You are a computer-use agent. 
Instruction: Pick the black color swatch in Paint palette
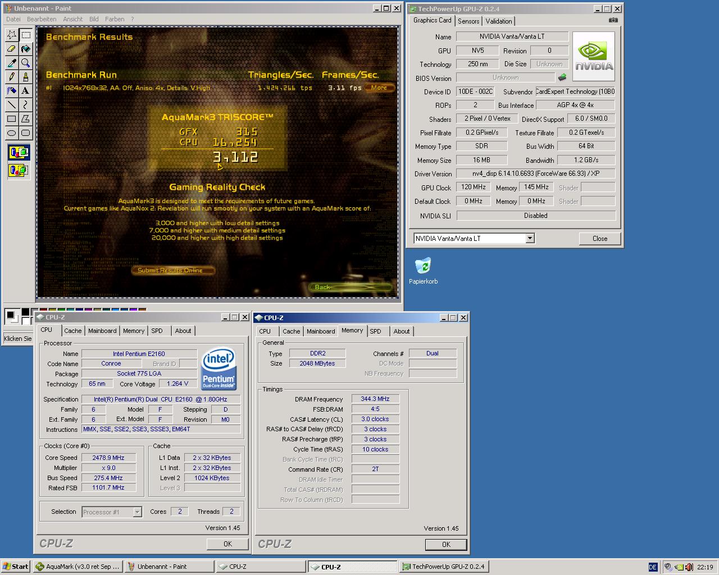[x=25, y=312]
